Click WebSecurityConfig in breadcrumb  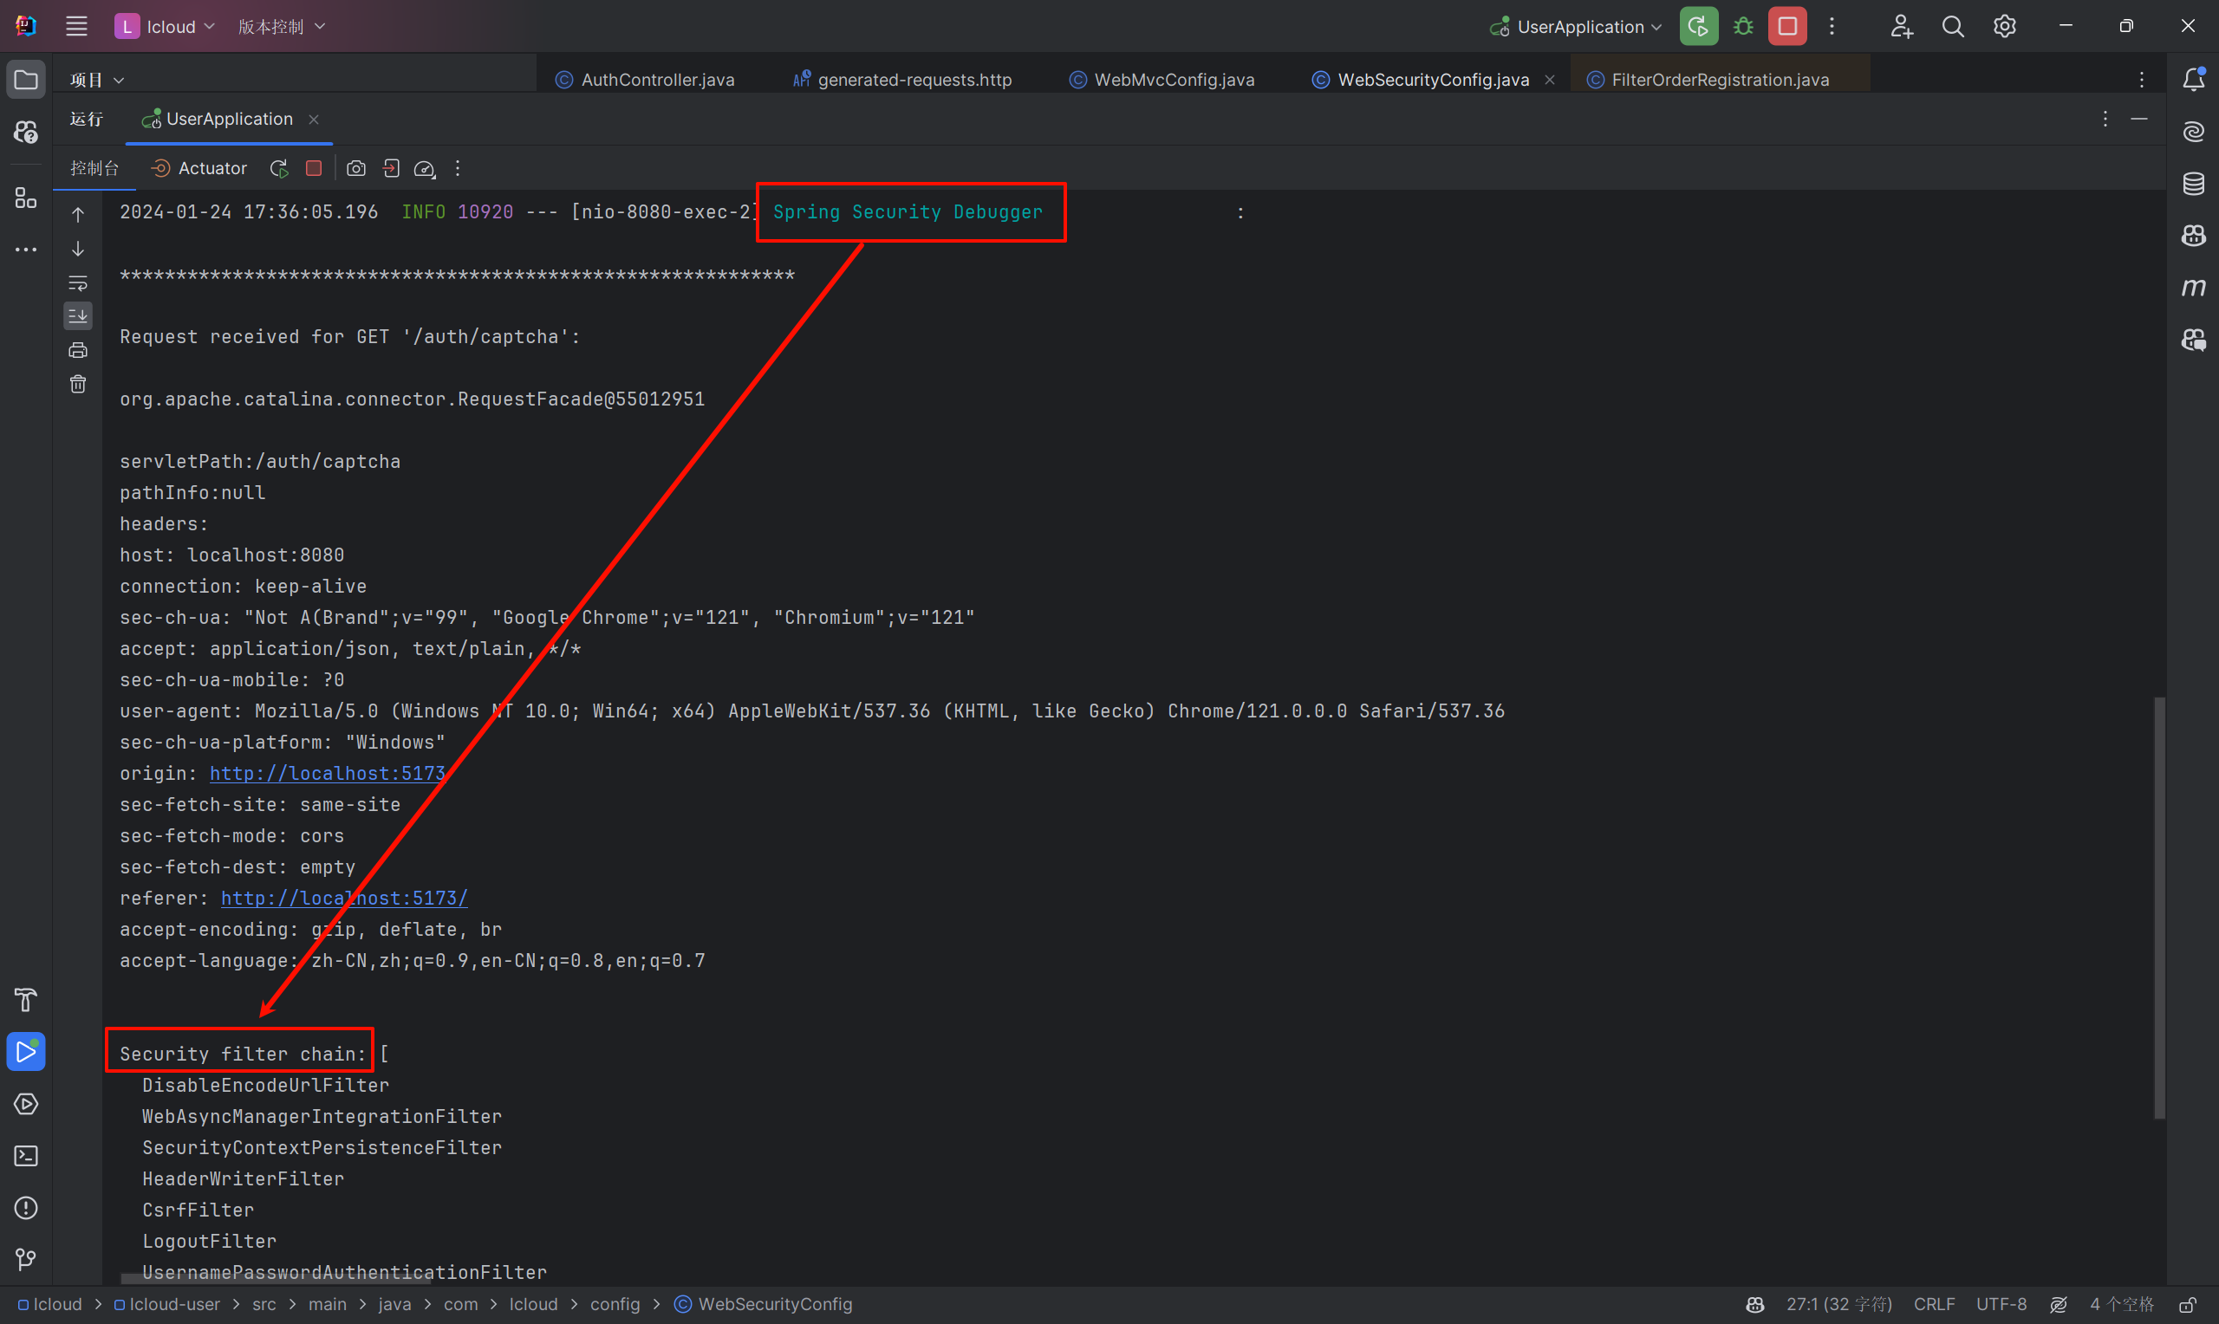pyautogui.click(x=764, y=1304)
